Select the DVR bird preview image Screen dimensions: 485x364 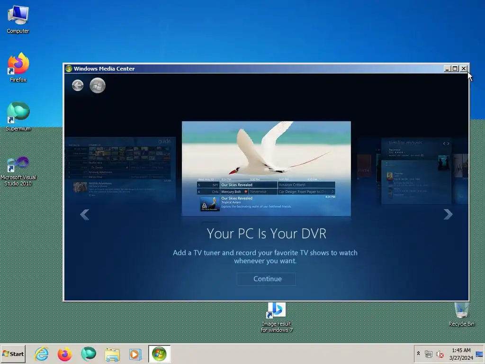tap(266, 169)
